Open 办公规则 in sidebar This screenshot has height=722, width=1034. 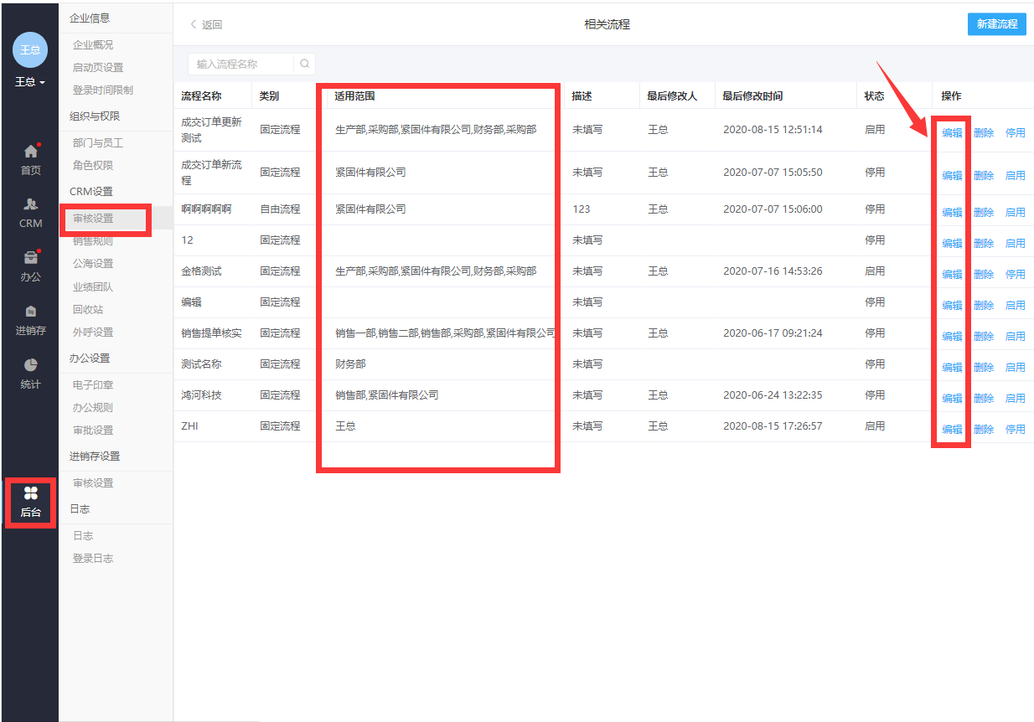pyautogui.click(x=93, y=408)
